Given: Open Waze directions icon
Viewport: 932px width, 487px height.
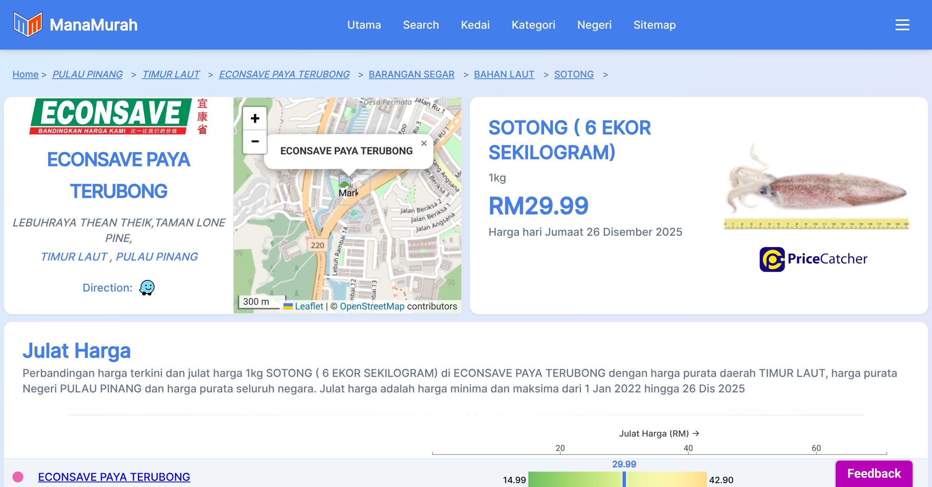Looking at the screenshot, I should [147, 288].
